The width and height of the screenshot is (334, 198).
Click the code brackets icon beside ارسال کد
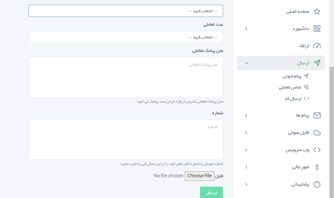[x=306, y=98]
